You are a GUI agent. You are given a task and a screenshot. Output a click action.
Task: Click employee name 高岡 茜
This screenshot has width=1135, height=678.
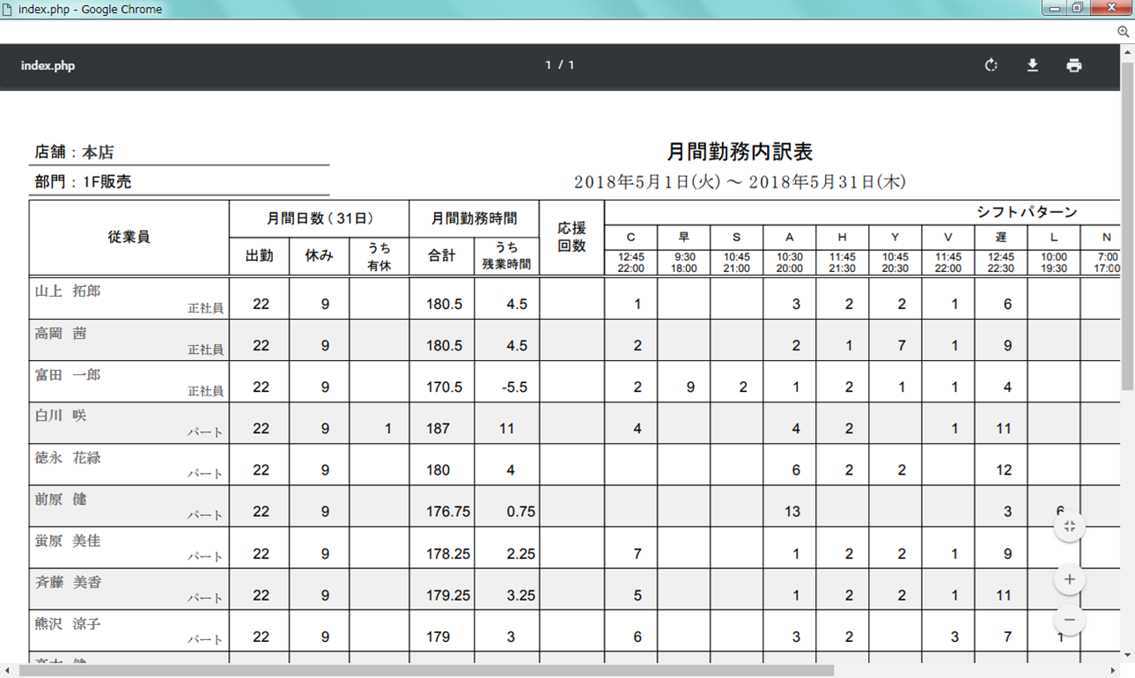(x=61, y=333)
